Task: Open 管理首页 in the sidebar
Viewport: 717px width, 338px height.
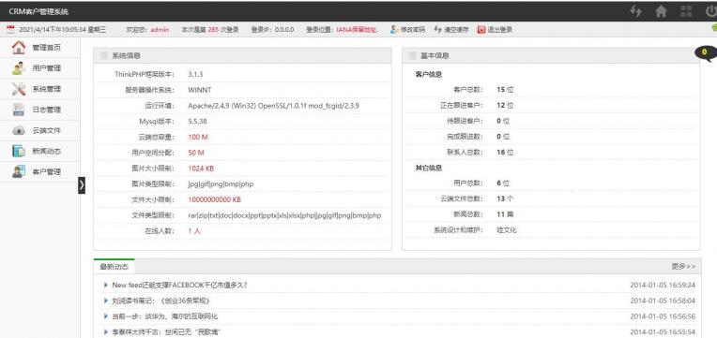Action: tap(39, 48)
